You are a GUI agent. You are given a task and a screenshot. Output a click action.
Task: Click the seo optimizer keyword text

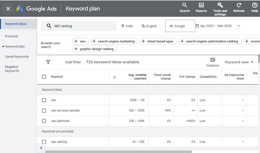(x=60, y=121)
